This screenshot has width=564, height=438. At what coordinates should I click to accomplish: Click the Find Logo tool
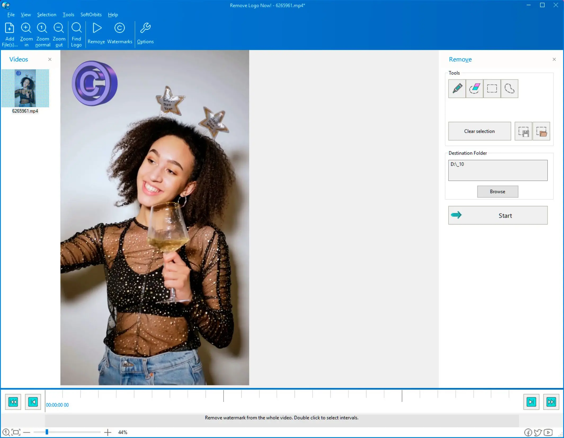76,34
